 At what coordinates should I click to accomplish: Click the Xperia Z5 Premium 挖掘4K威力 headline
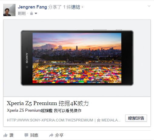point(48,103)
